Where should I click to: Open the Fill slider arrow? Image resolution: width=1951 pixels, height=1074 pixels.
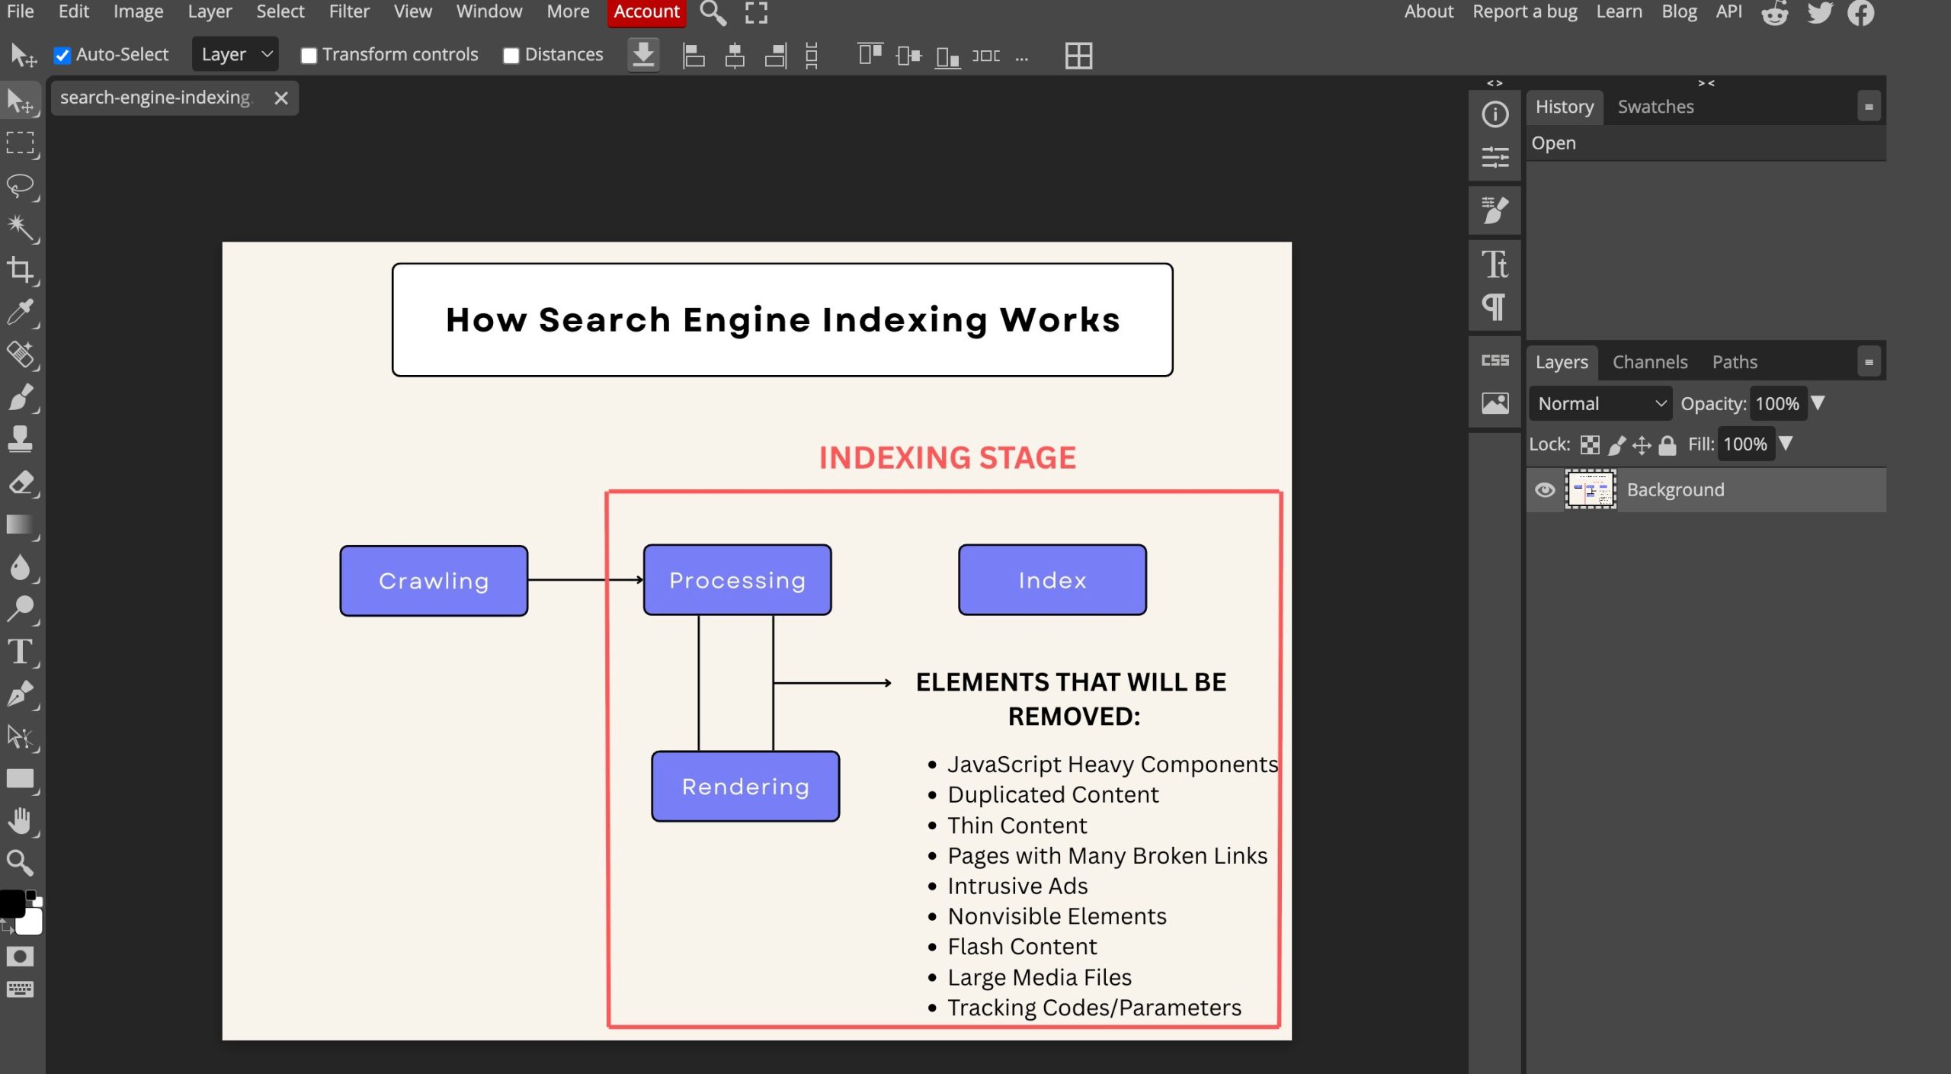pos(1786,443)
